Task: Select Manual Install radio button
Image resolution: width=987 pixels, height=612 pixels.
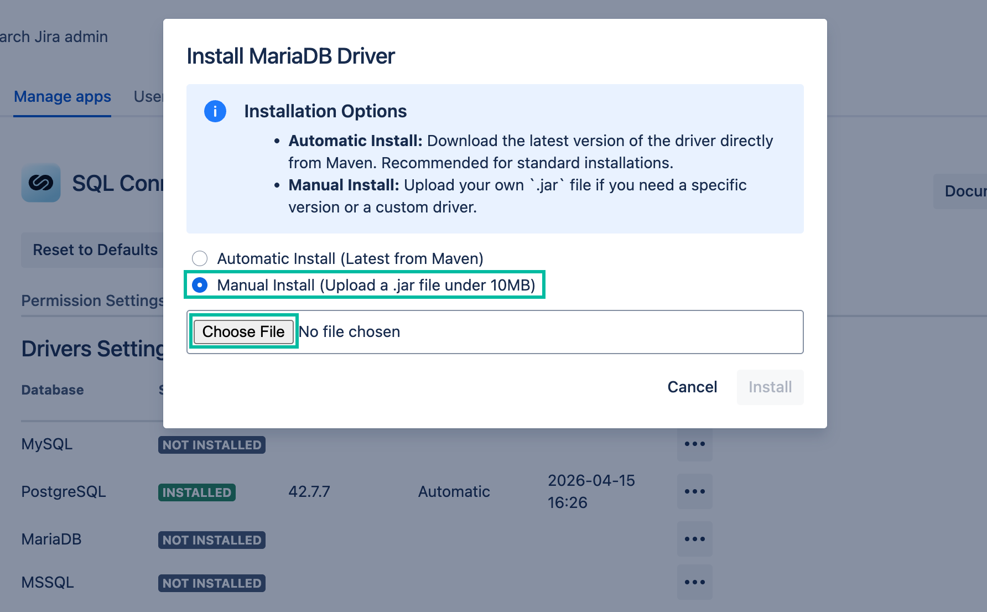Action: tap(200, 285)
